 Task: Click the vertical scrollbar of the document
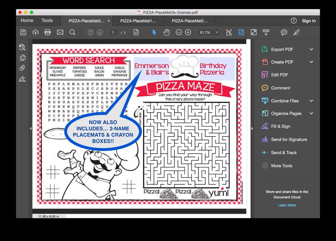[x=248, y=128]
